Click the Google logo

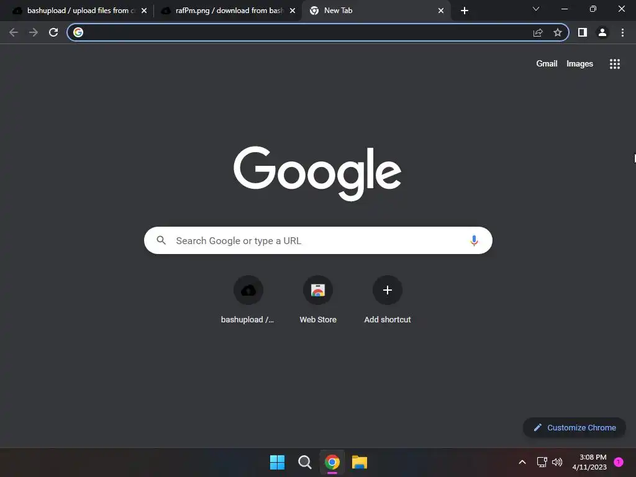pos(317,173)
